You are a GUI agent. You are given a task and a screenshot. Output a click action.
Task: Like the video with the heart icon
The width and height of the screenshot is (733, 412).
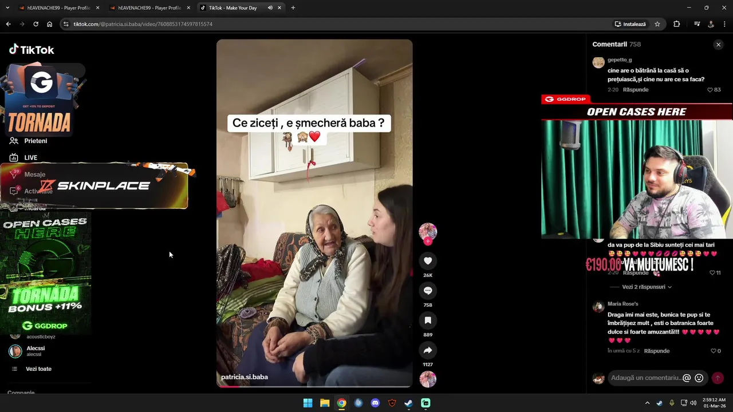click(428, 261)
